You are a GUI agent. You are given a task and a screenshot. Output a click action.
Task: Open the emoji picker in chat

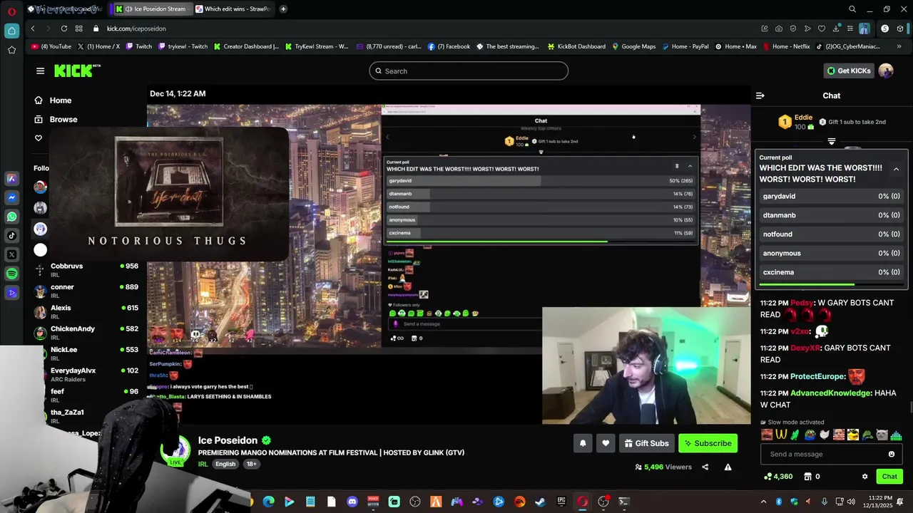(x=892, y=454)
